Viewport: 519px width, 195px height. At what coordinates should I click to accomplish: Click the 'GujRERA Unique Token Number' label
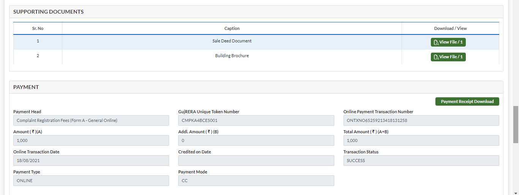209,112
